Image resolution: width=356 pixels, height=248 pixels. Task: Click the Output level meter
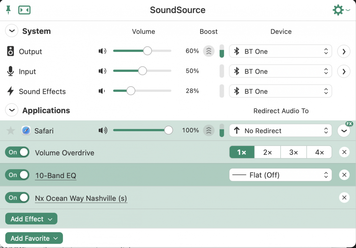click(222, 51)
